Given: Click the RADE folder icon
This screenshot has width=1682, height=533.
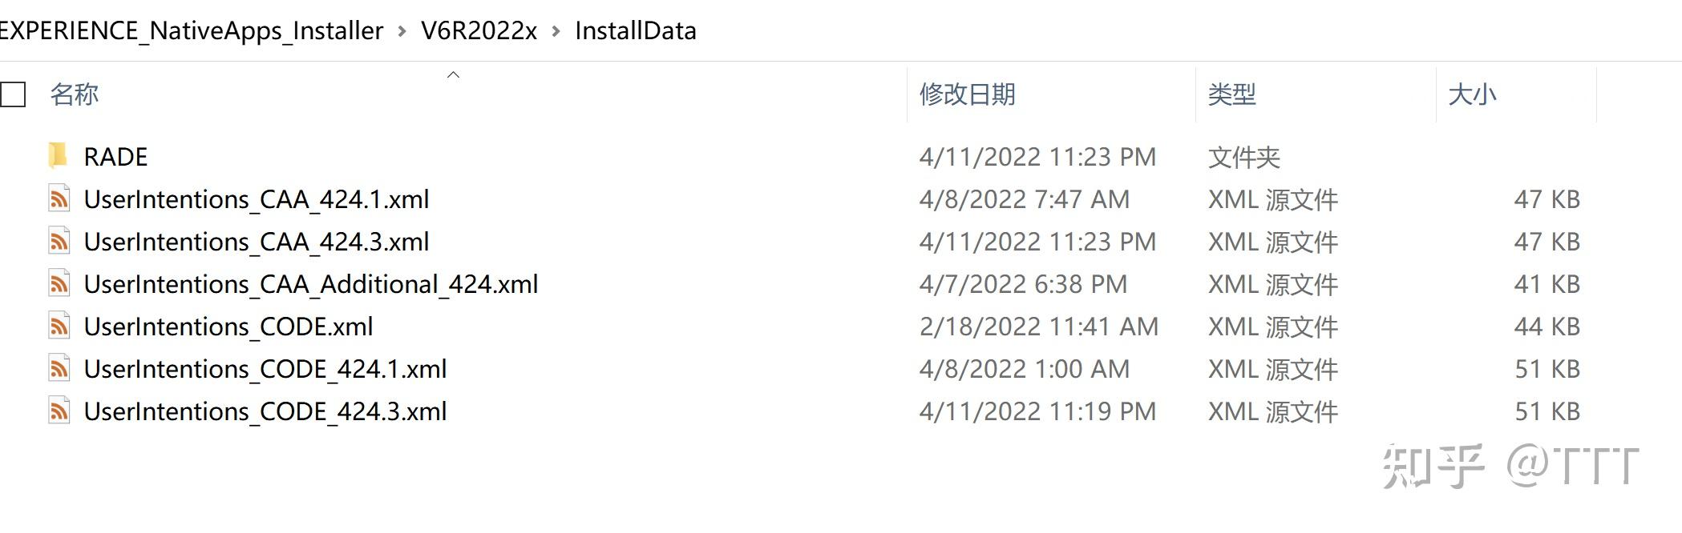Looking at the screenshot, I should (x=58, y=156).
